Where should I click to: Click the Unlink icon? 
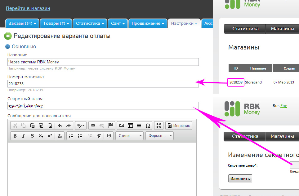click(102, 126)
